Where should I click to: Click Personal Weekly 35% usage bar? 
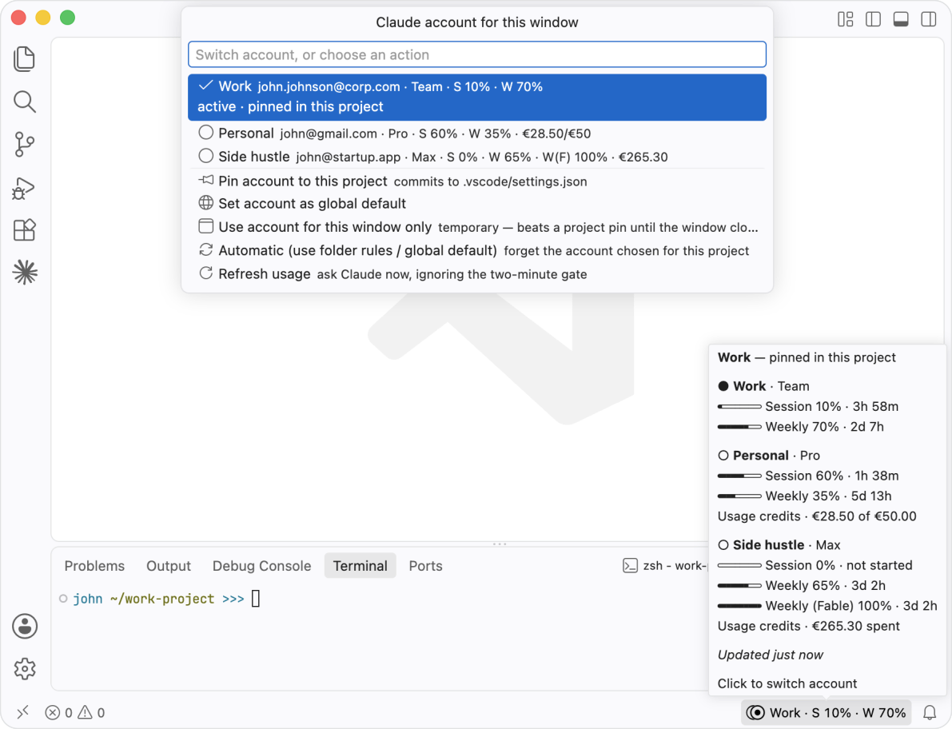[x=739, y=496]
